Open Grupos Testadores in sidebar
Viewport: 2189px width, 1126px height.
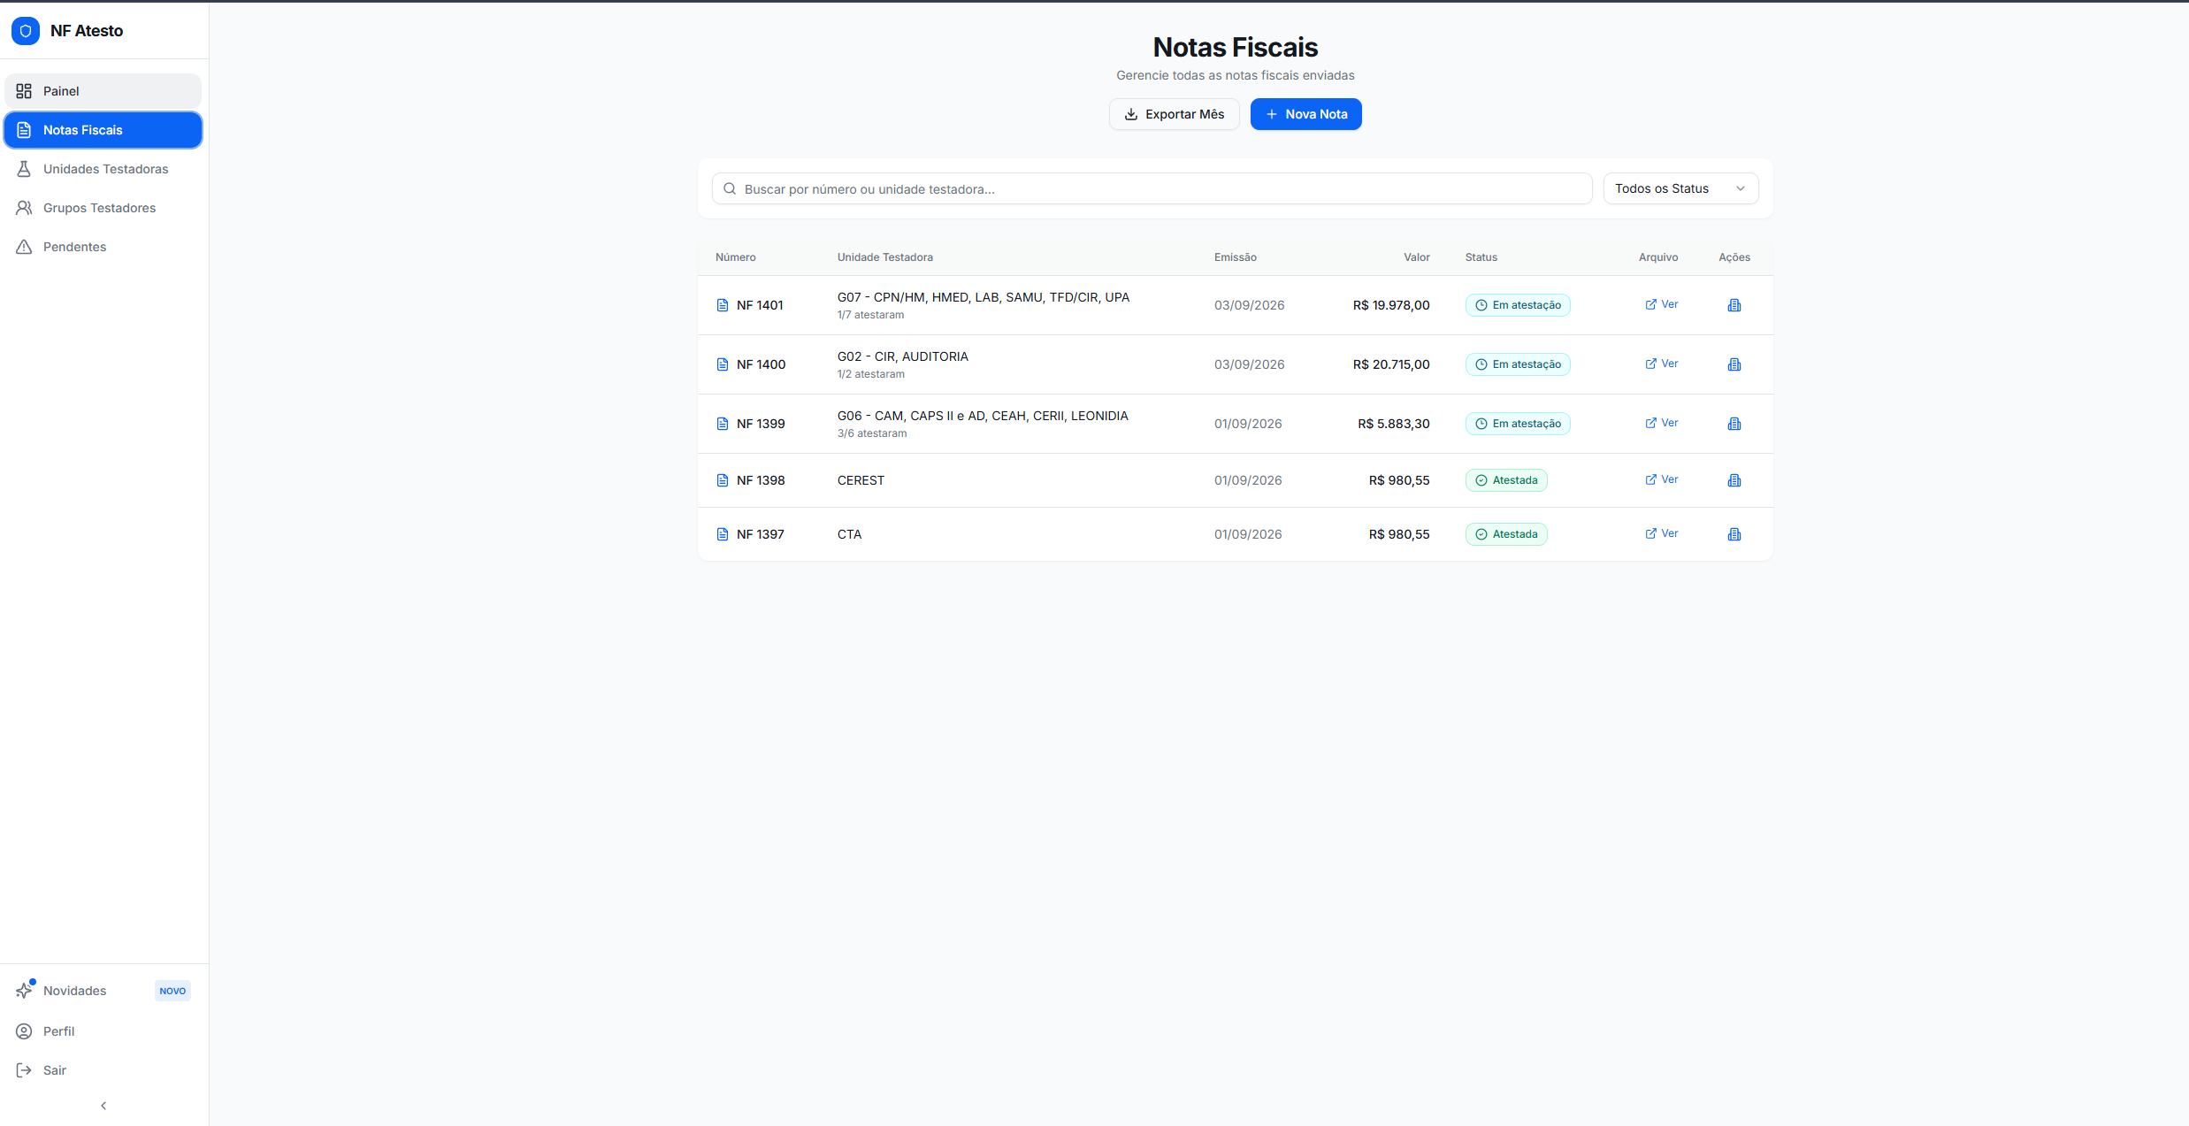point(103,208)
